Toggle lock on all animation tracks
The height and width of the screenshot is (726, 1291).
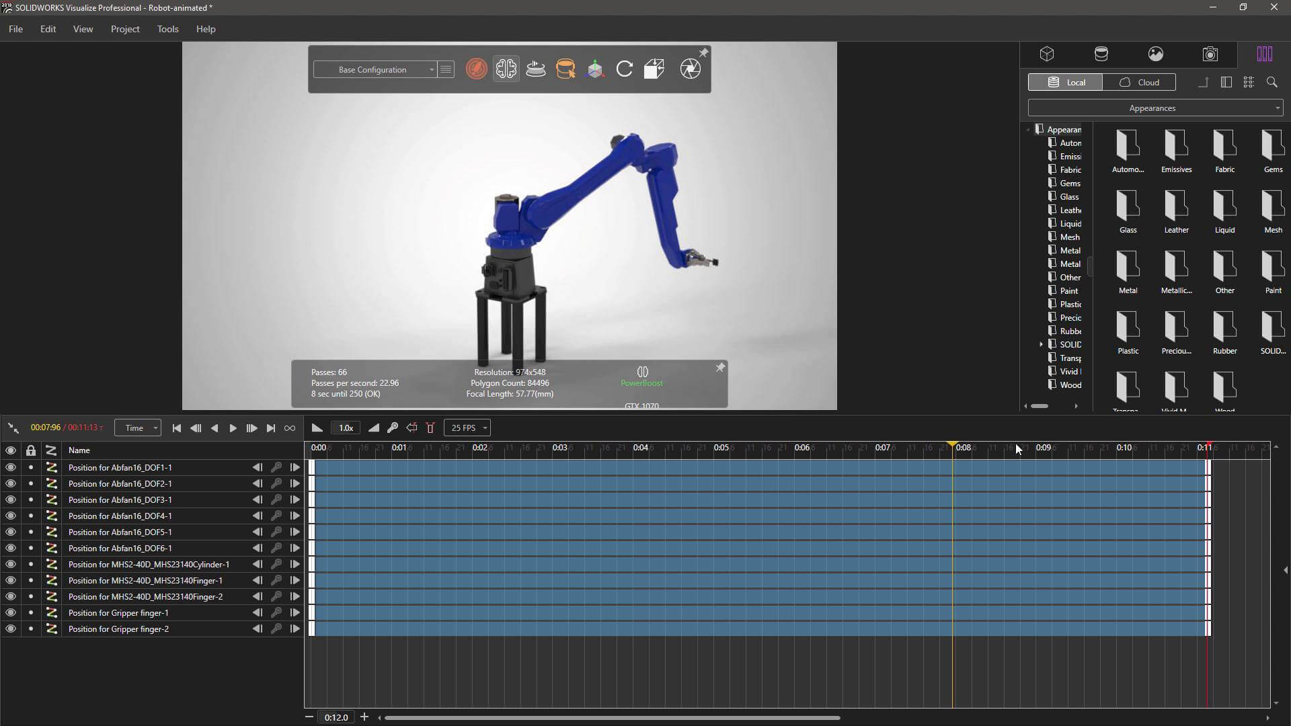click(30, 450)
